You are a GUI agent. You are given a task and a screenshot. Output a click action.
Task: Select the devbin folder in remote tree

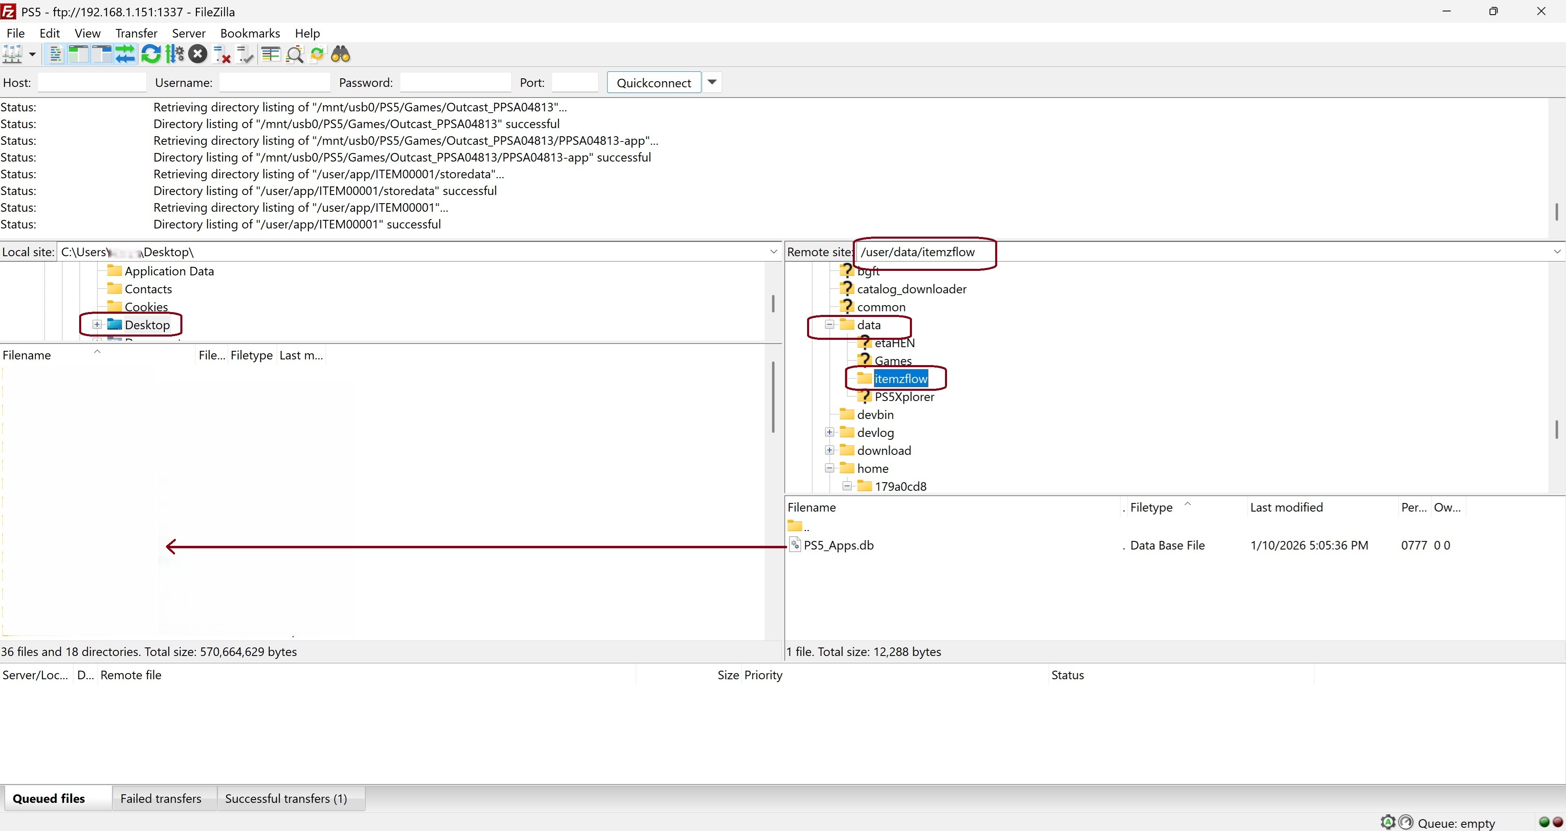pos(875,414)
